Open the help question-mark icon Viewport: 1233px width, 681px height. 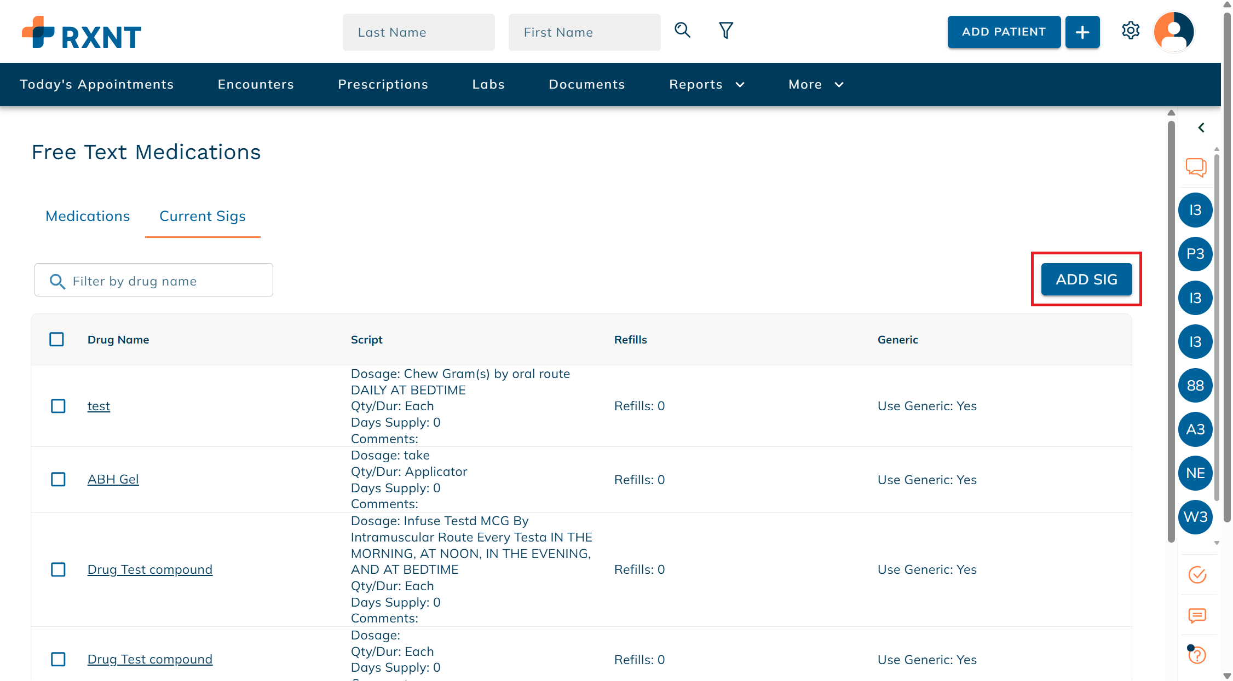click(1197, 655)
